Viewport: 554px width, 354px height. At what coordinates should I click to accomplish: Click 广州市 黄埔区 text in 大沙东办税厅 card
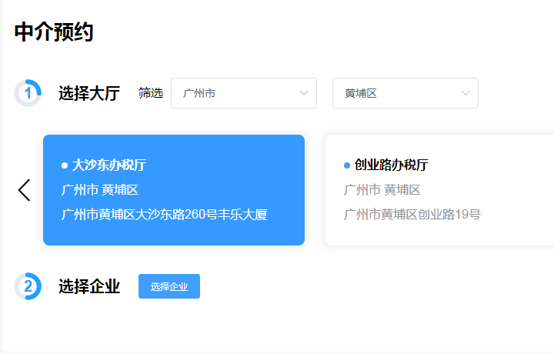click(99, 190)
